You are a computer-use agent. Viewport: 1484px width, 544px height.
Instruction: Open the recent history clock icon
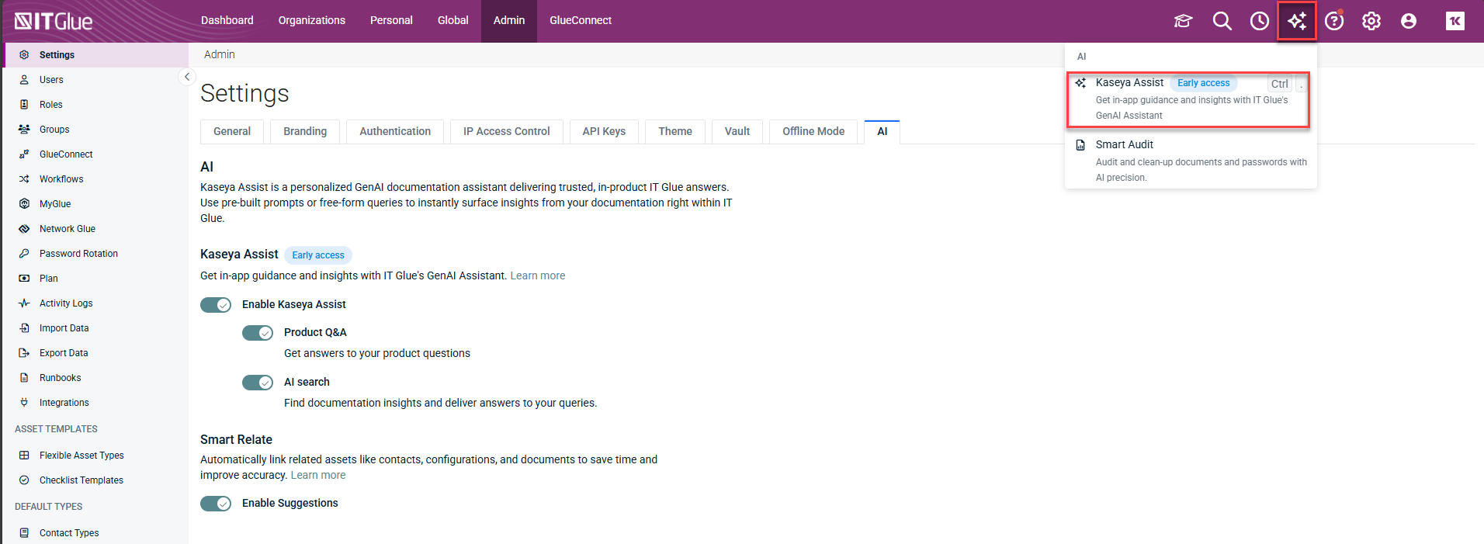coord(1259,21)
